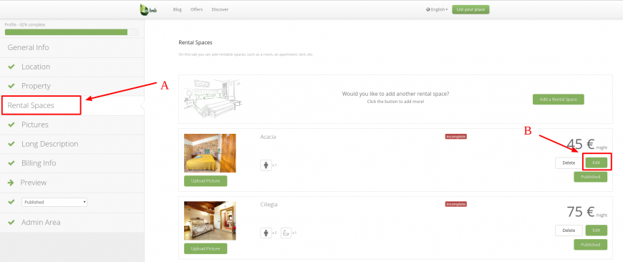Image resolution: width=623 pixels, height=262 pixels.
Task: Click the incomplete badge for Acacia
Action: (455, 137)
